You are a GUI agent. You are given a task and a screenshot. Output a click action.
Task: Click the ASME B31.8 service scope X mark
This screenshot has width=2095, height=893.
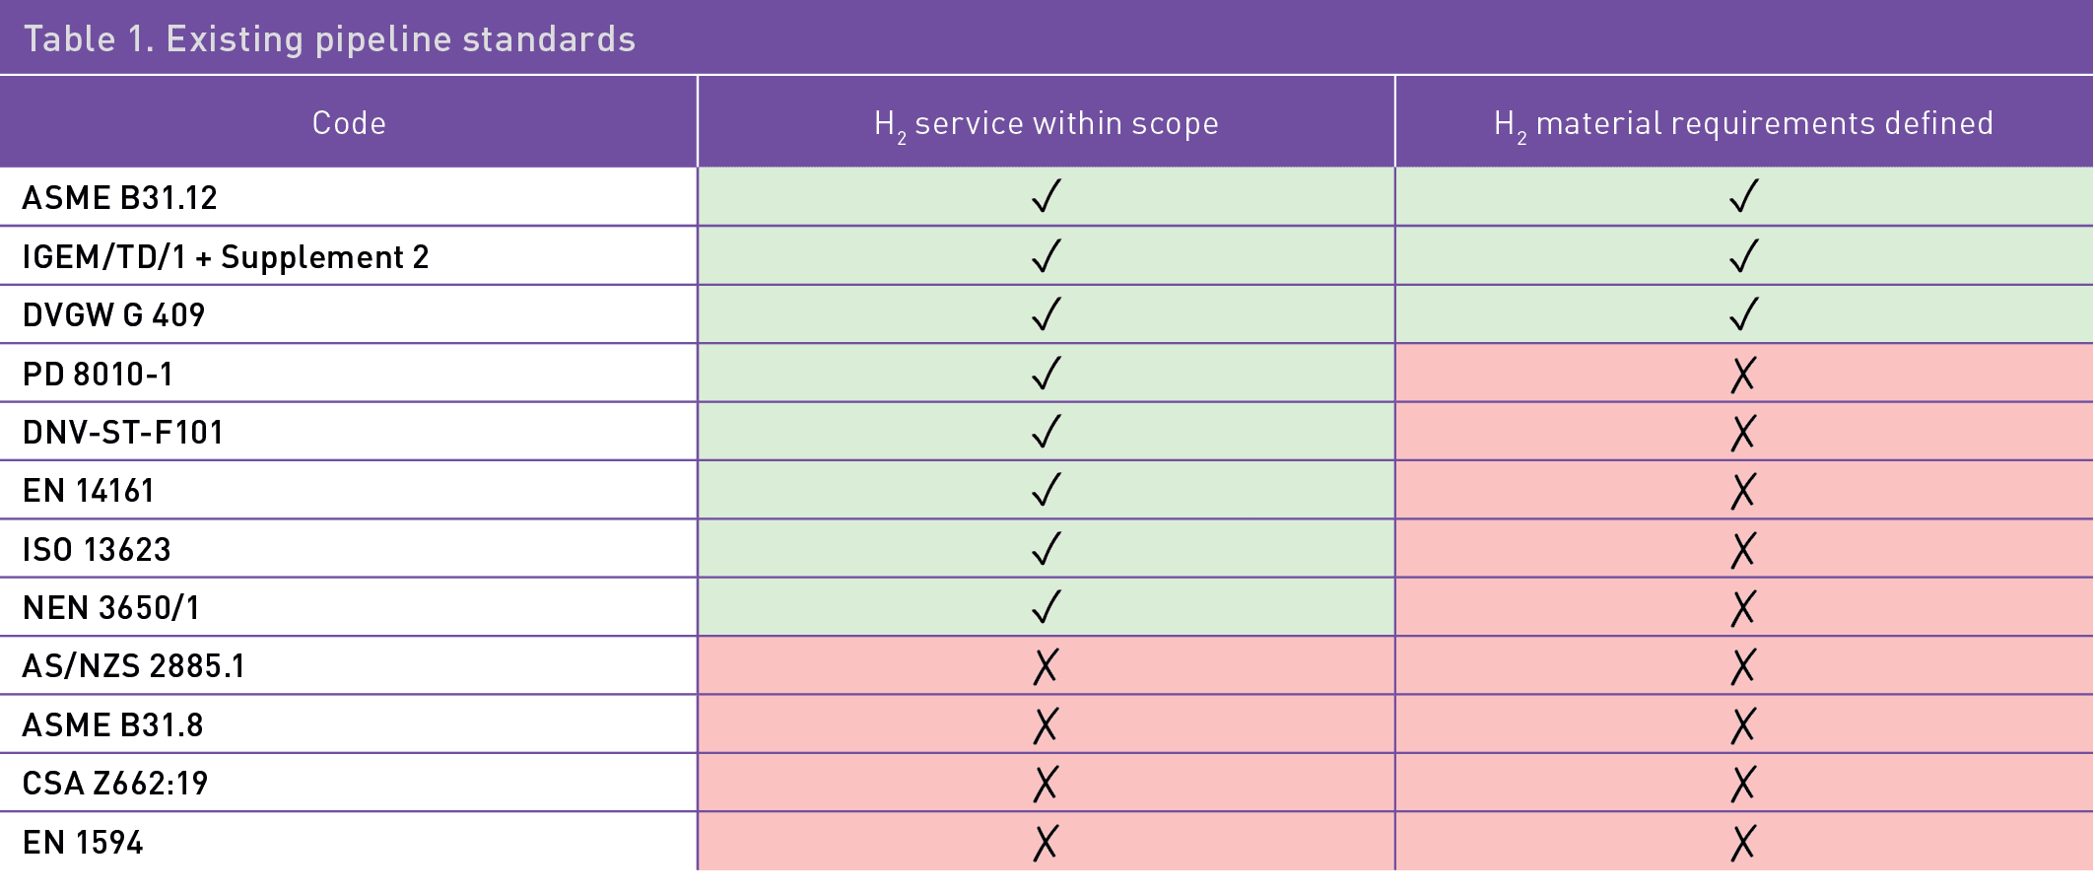click(1046, 725)
